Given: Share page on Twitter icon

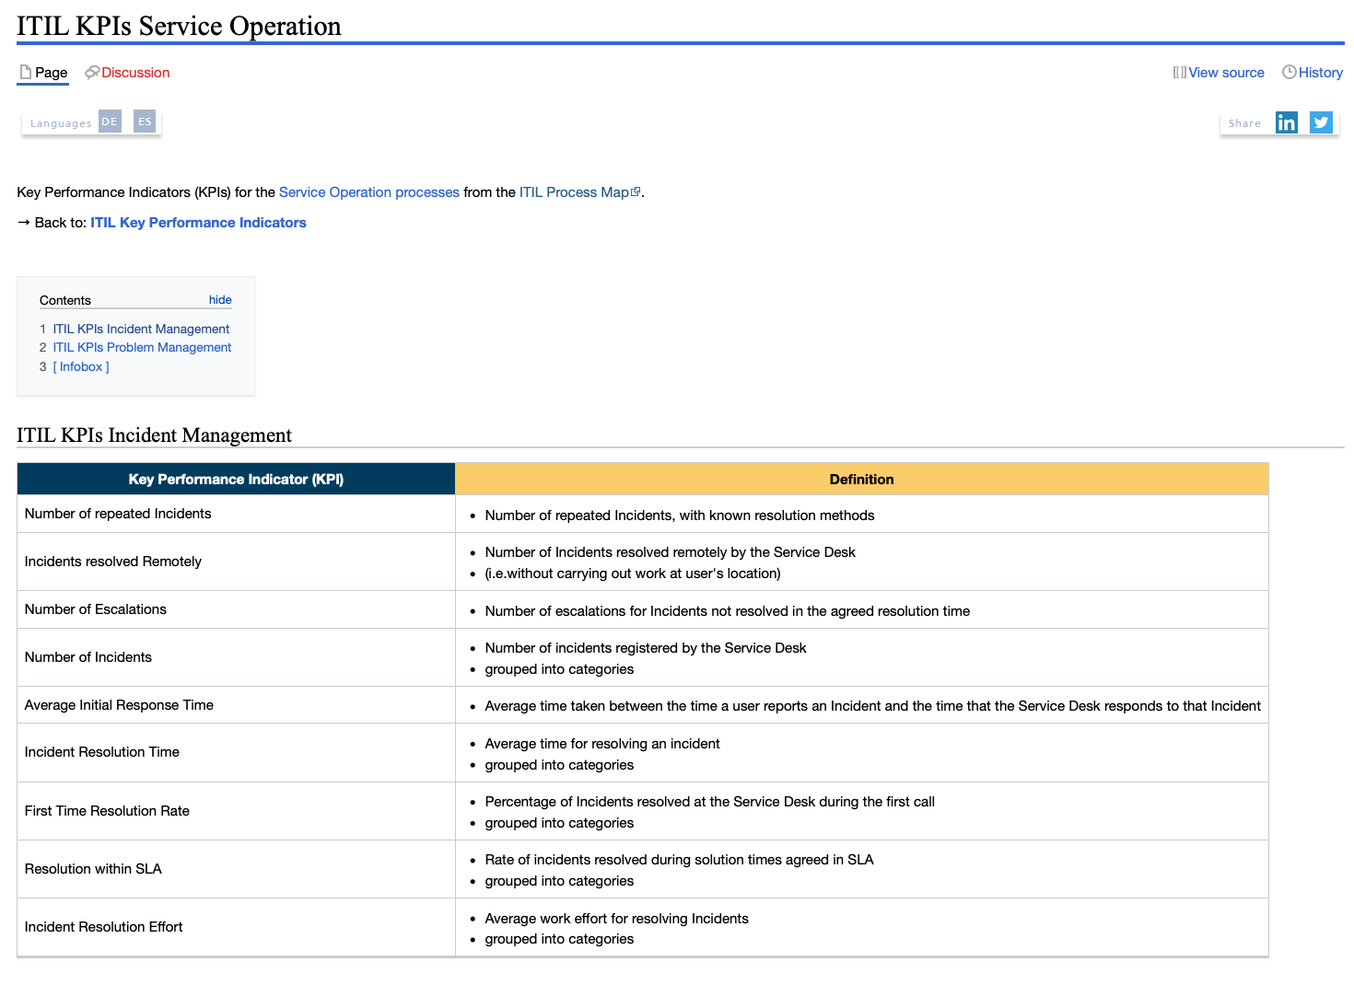Looking at the screenshot, I should [1321, 122].
